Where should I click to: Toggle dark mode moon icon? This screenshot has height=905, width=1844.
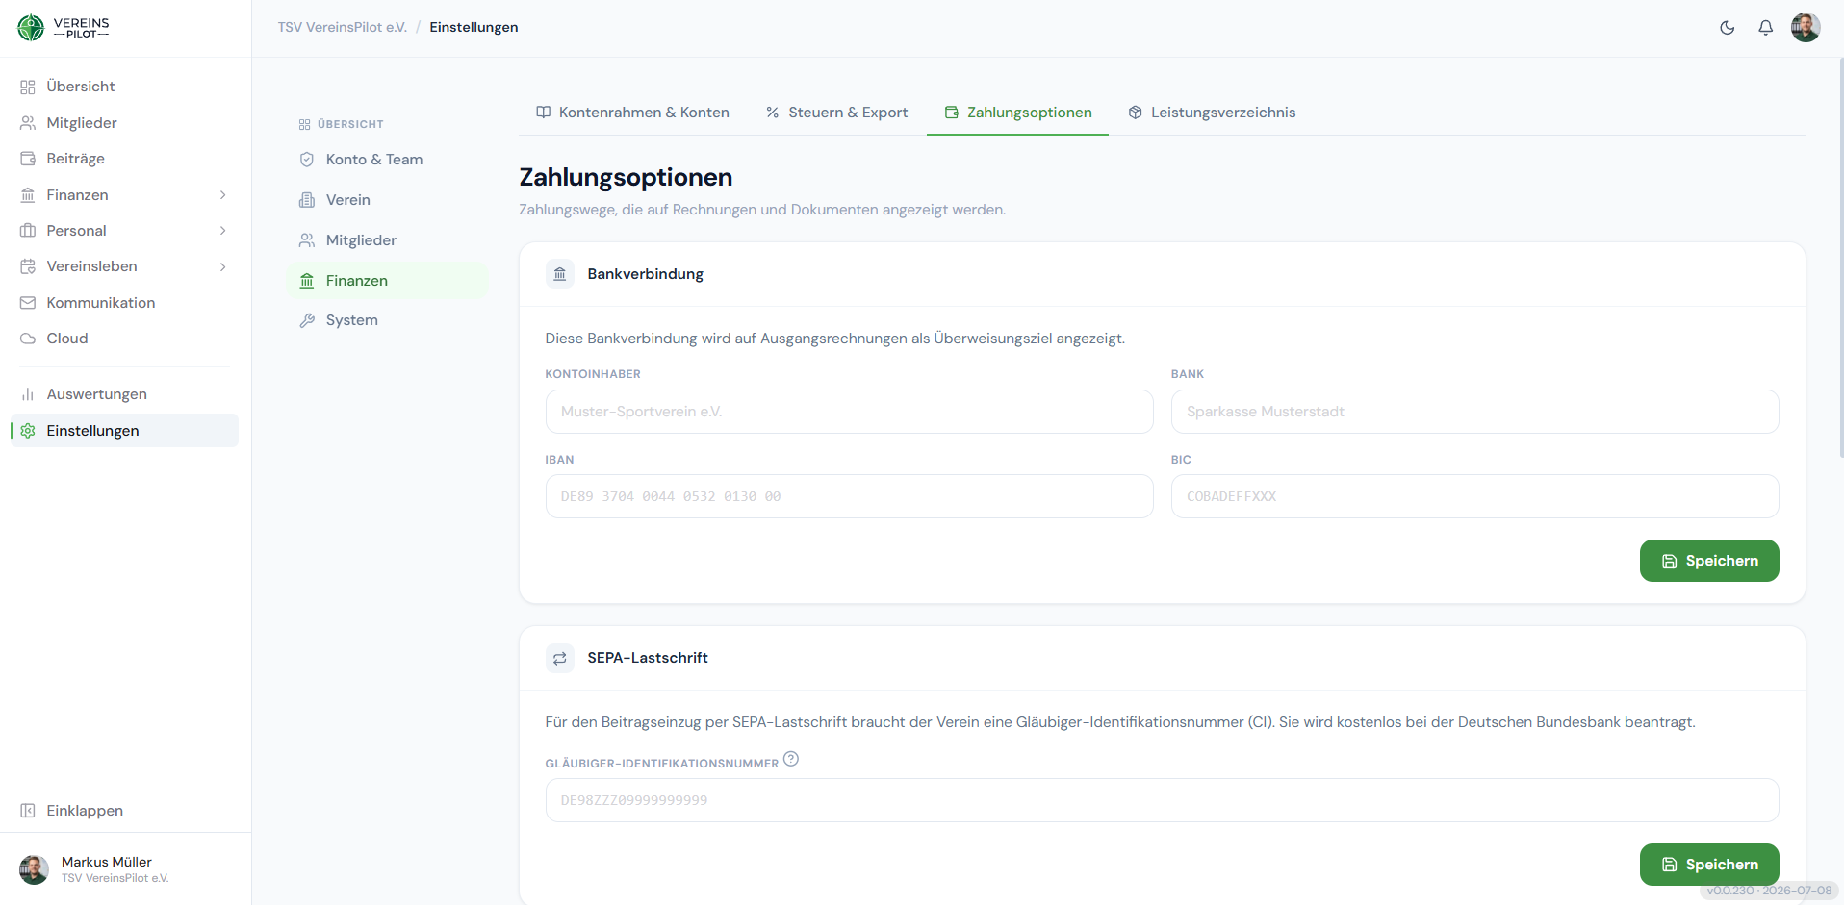(1728, 28)
